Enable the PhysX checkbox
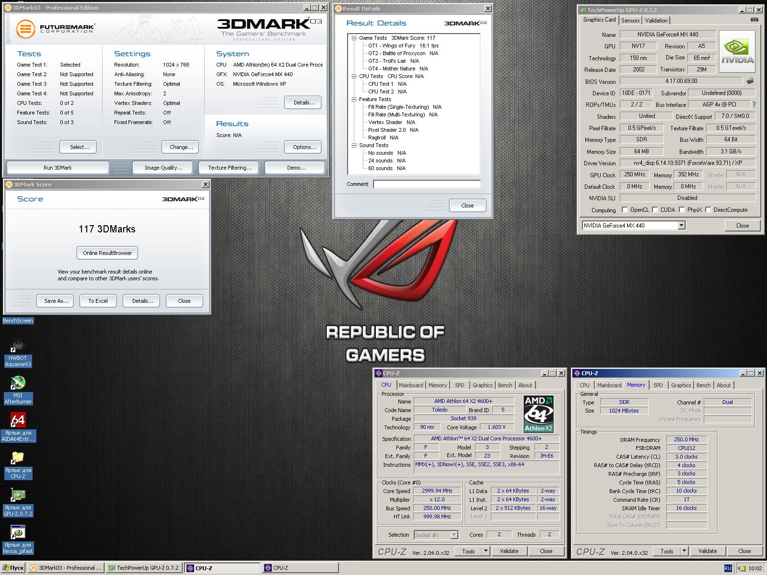 click(x=681, y=210)
